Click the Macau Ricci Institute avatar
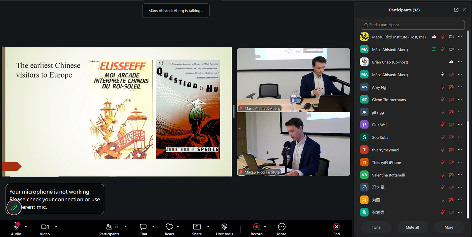The width and height of the screenshot is (472, 237). click(364, 37)
